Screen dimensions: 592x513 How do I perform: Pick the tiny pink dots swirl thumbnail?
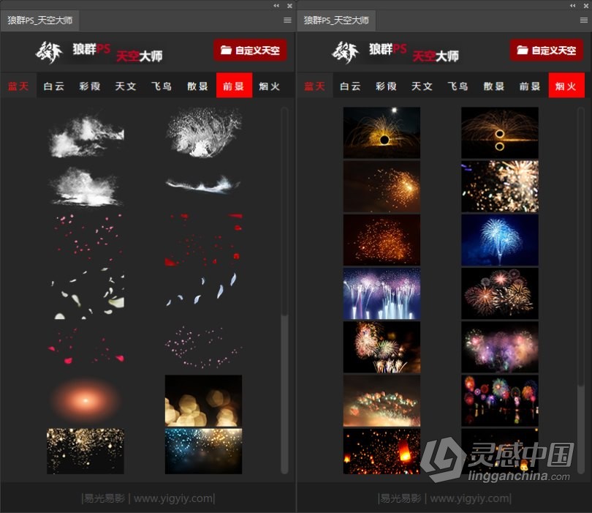(203, 348)
